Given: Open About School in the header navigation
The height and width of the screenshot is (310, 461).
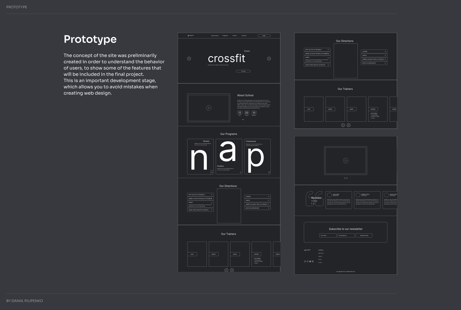Looking at the screenshot, I should click(x=215, y=36).
